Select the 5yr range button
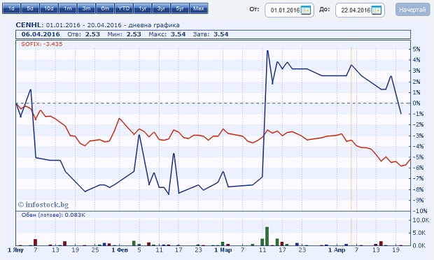This screenshot has width=434, height=260. pyautogui.click(x=180, y=8)
